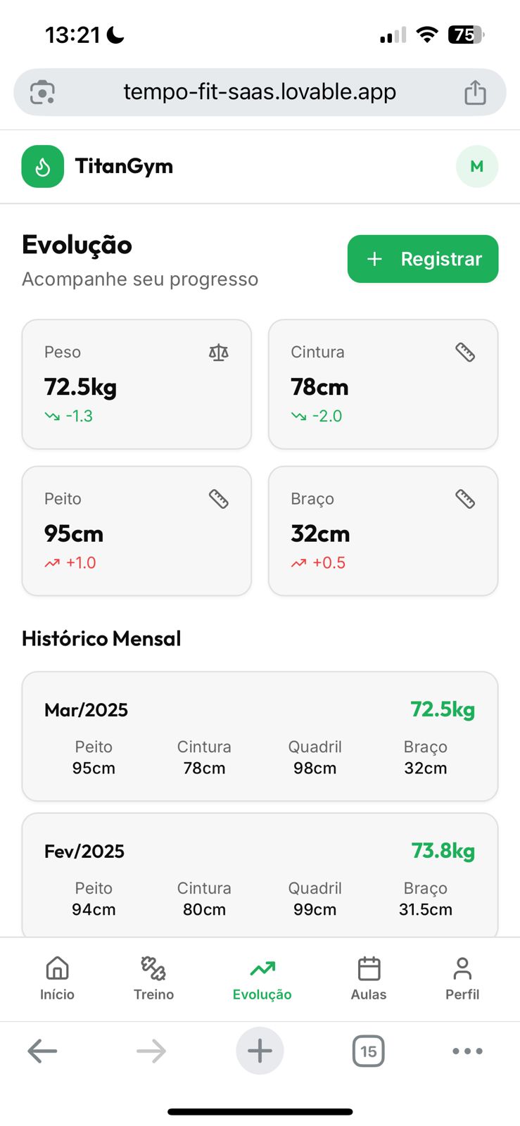Open the Mar/2025 history entry

[260, 736]
